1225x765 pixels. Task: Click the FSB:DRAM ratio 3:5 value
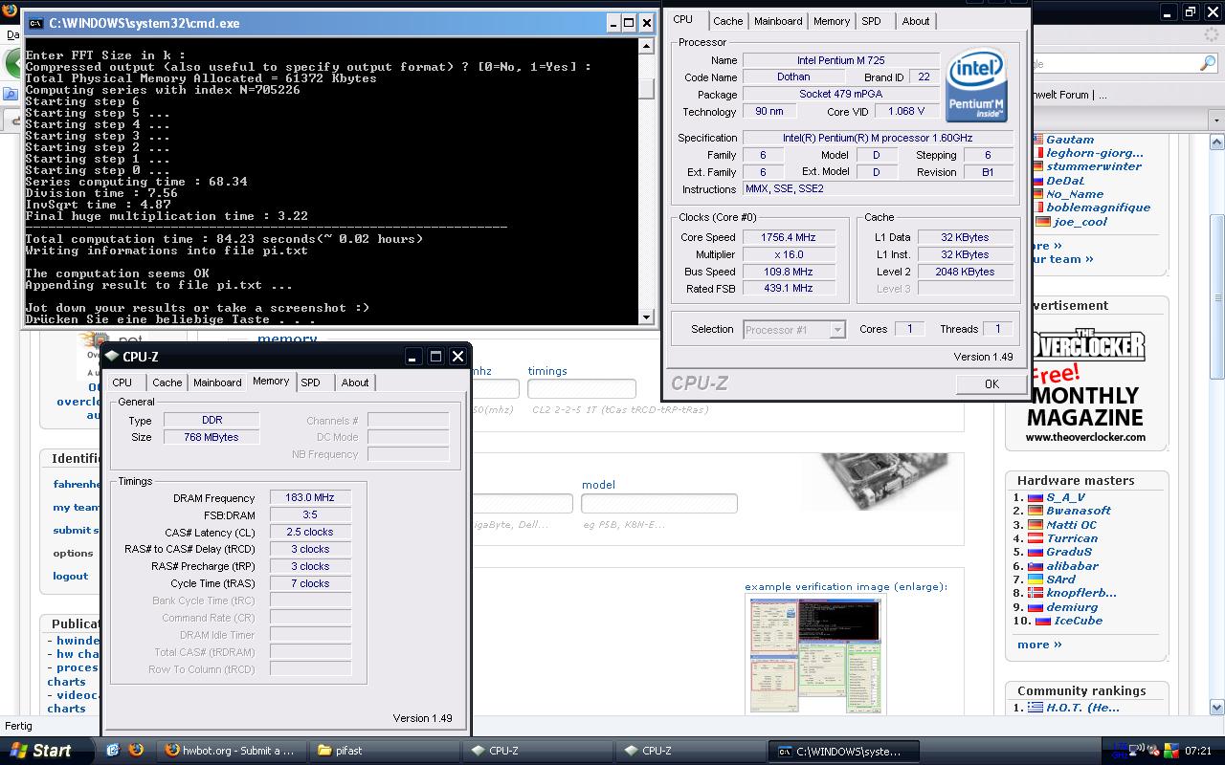click(310, 514)
